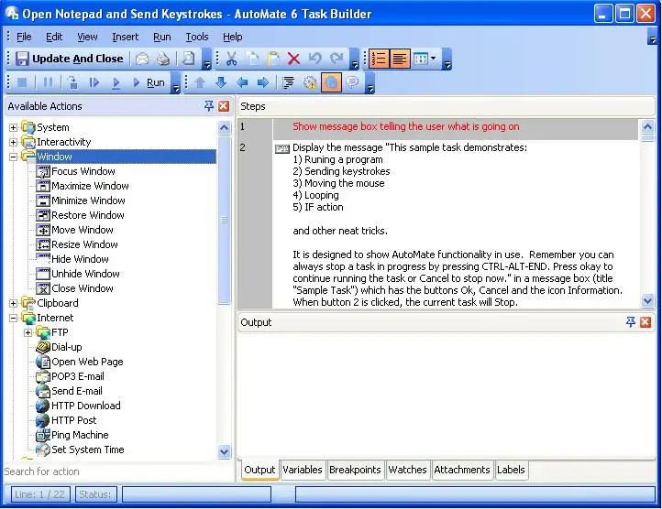Open the Insert menu
Viewport: 662px width, 509px height.
pyautogui.click(x=125, y=38)
